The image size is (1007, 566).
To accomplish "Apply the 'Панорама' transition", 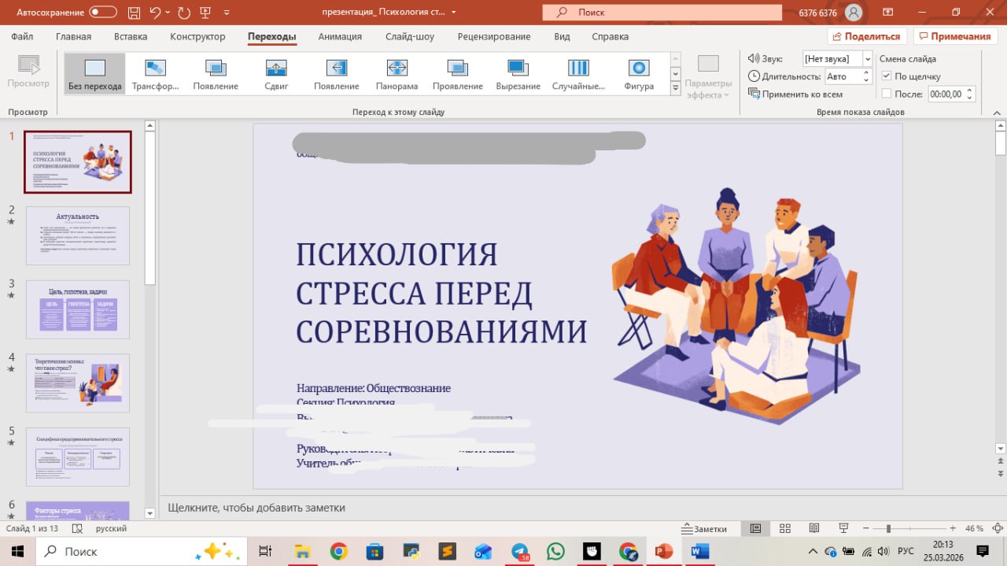I will coord(397,74).
